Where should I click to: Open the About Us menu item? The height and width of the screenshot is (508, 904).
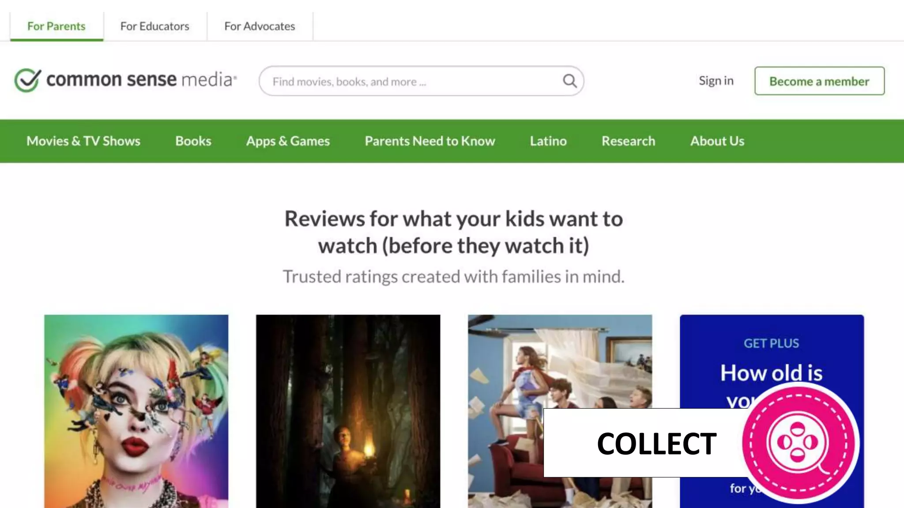pyautogui.click(x=717, y=141)
